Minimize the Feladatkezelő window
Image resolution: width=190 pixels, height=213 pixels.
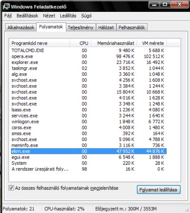(x=154, y=5)
